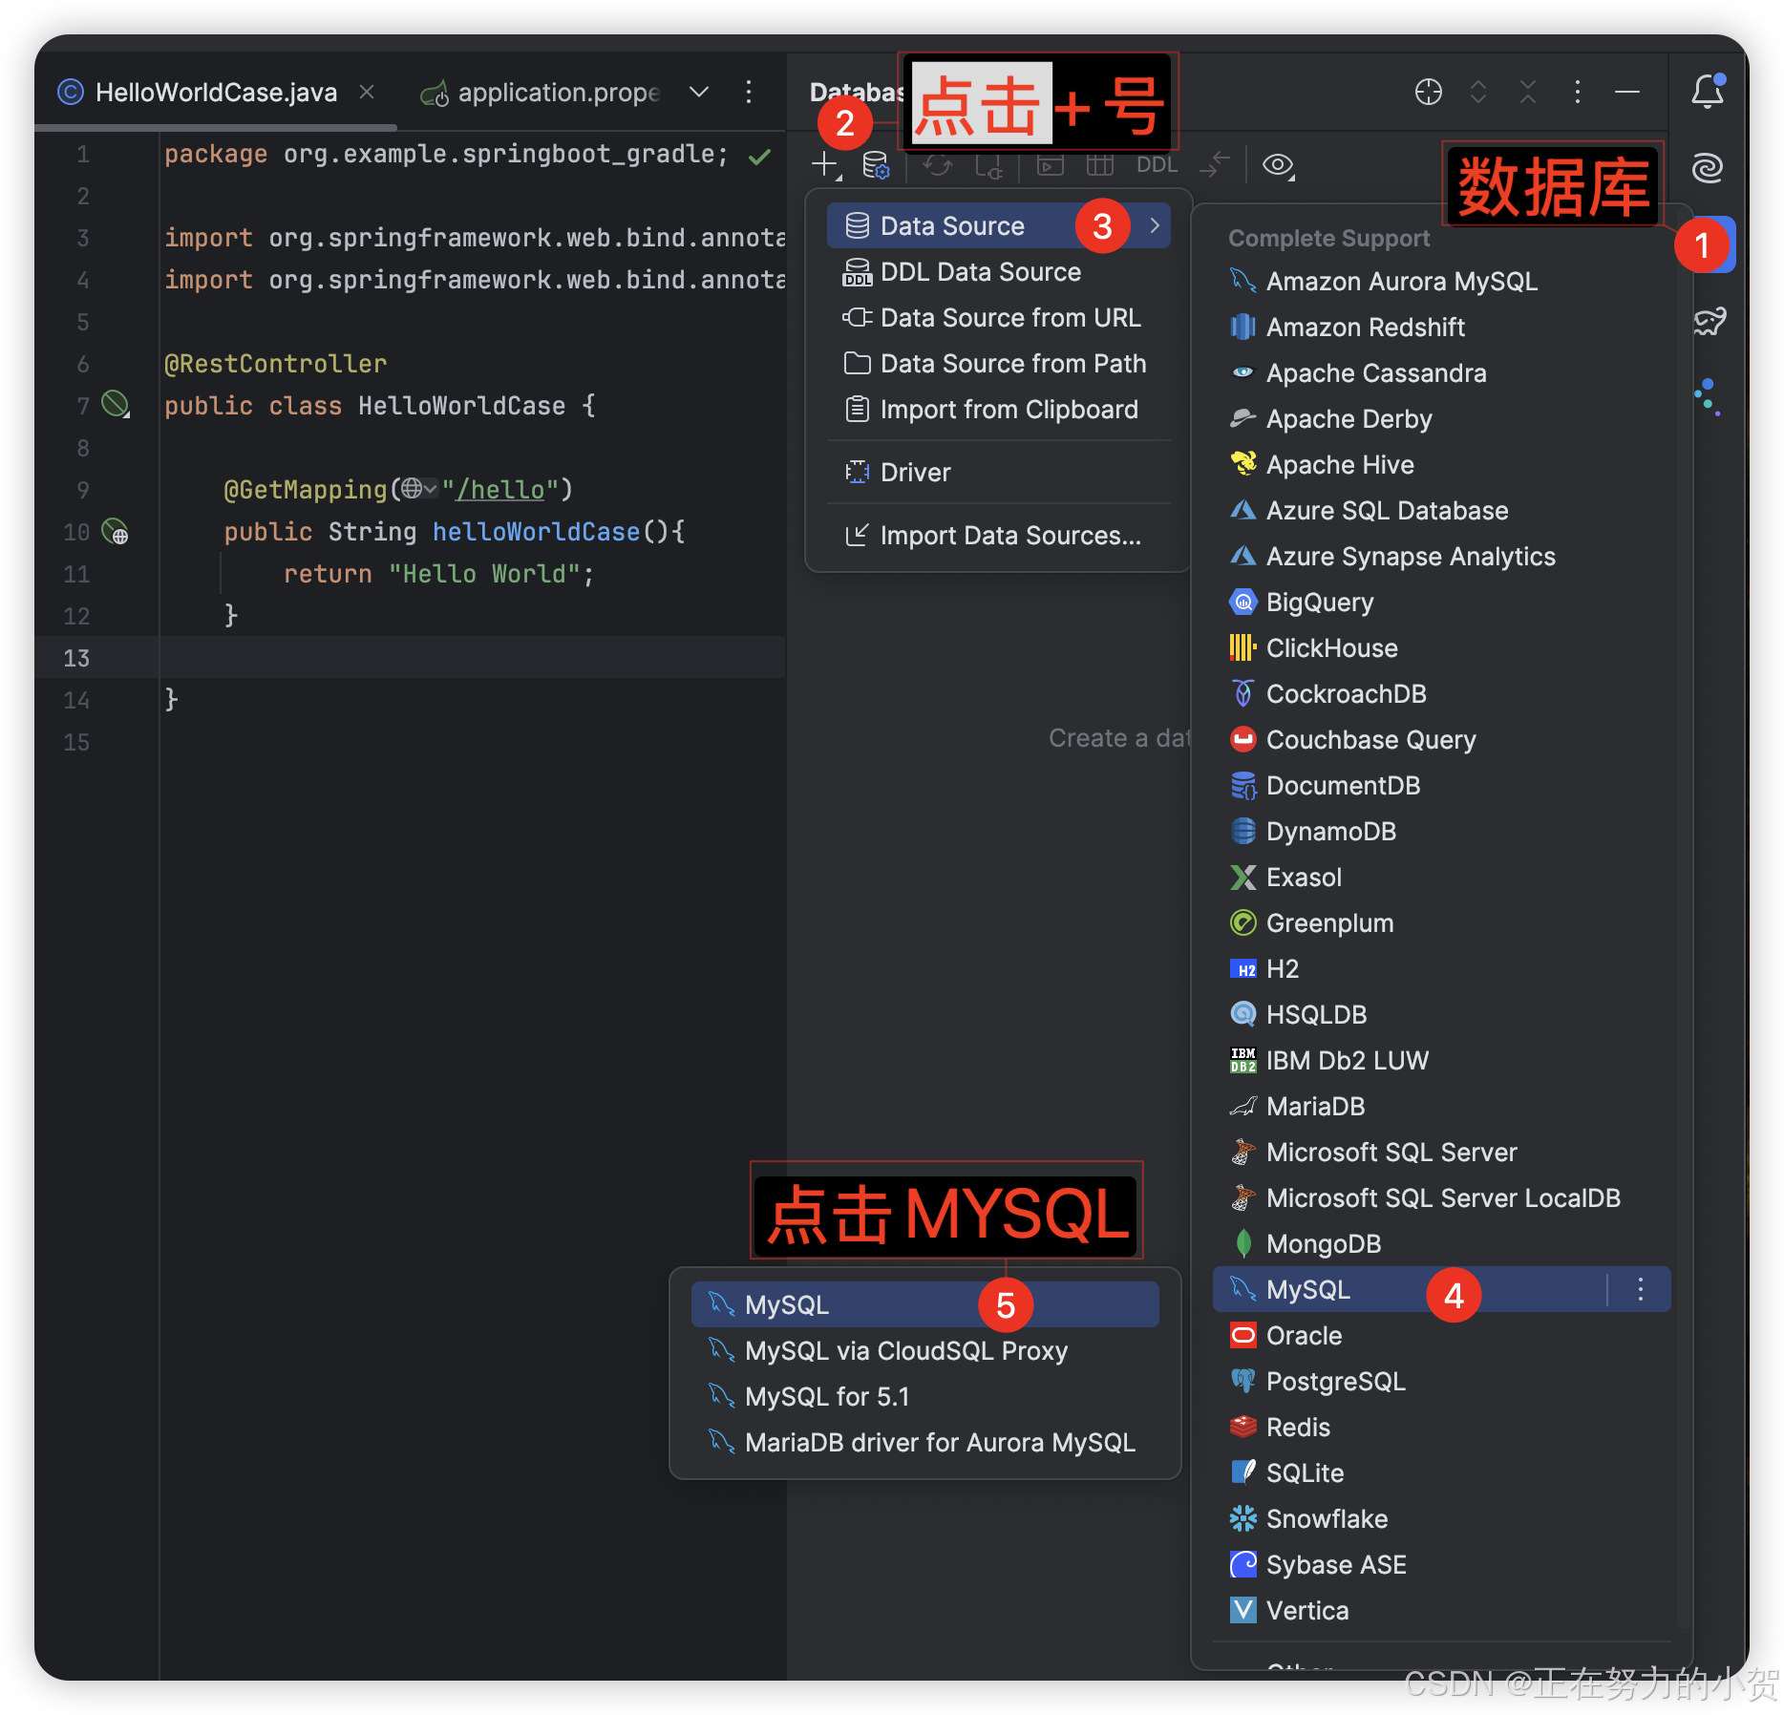This screenshot has width=1784, height=1715.
Task: Choose Greenplum data source
Action: [1441, 923]
